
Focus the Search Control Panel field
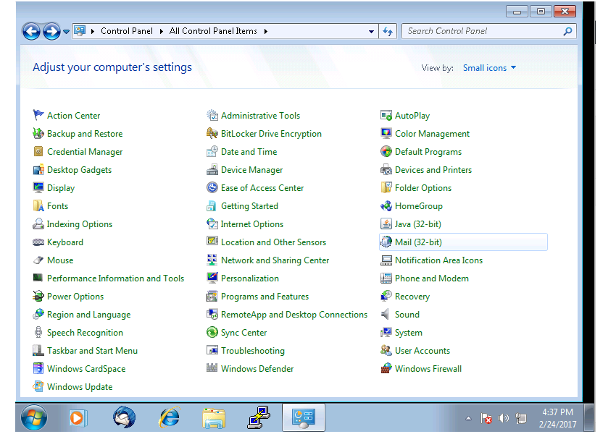click(x=483, y=31)
